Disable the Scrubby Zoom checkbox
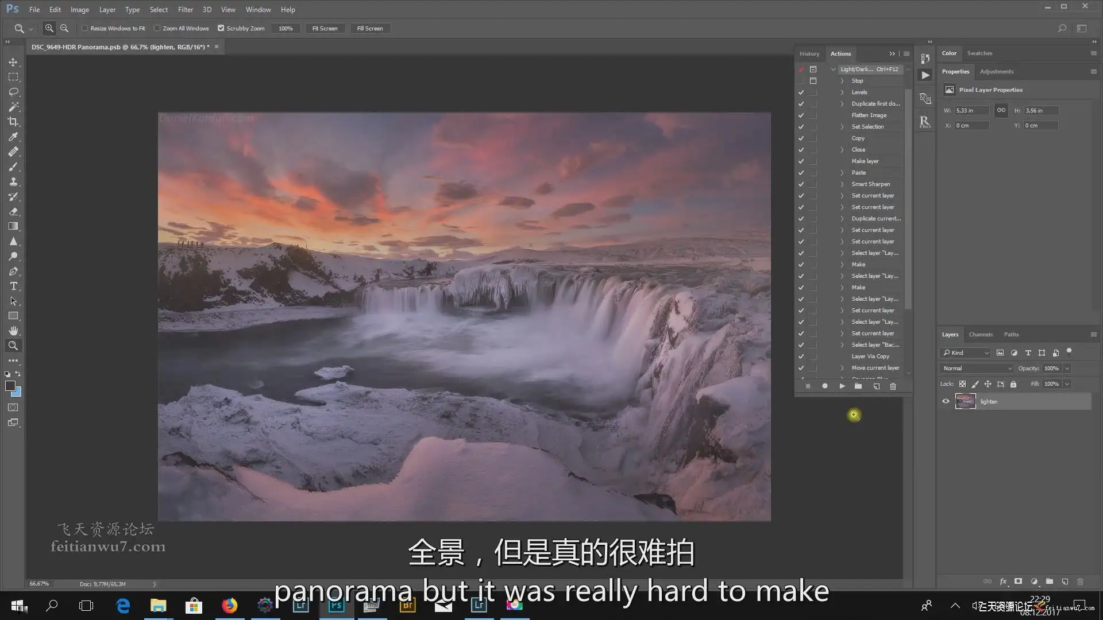1103x620 pixels. coord(221,28)
